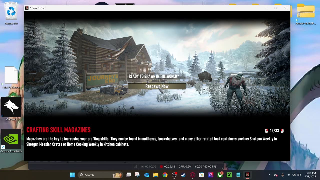This screenshot has height=180, width=320.
Task: Open Minecraft from the taskbar
Action: (x=229, y=175)
